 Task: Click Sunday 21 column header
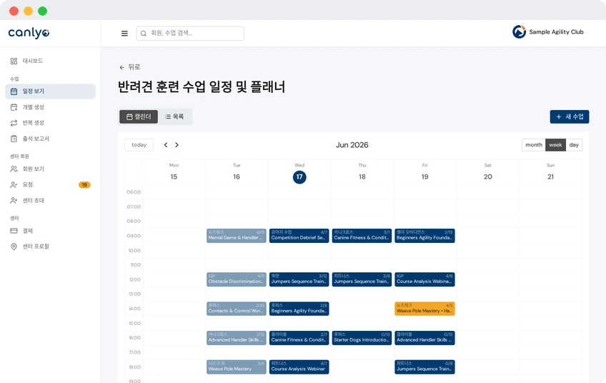(x=550, y=172)
